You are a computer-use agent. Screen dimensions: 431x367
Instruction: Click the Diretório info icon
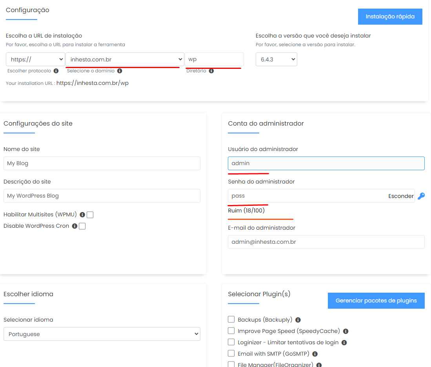[x=211, y=71]
